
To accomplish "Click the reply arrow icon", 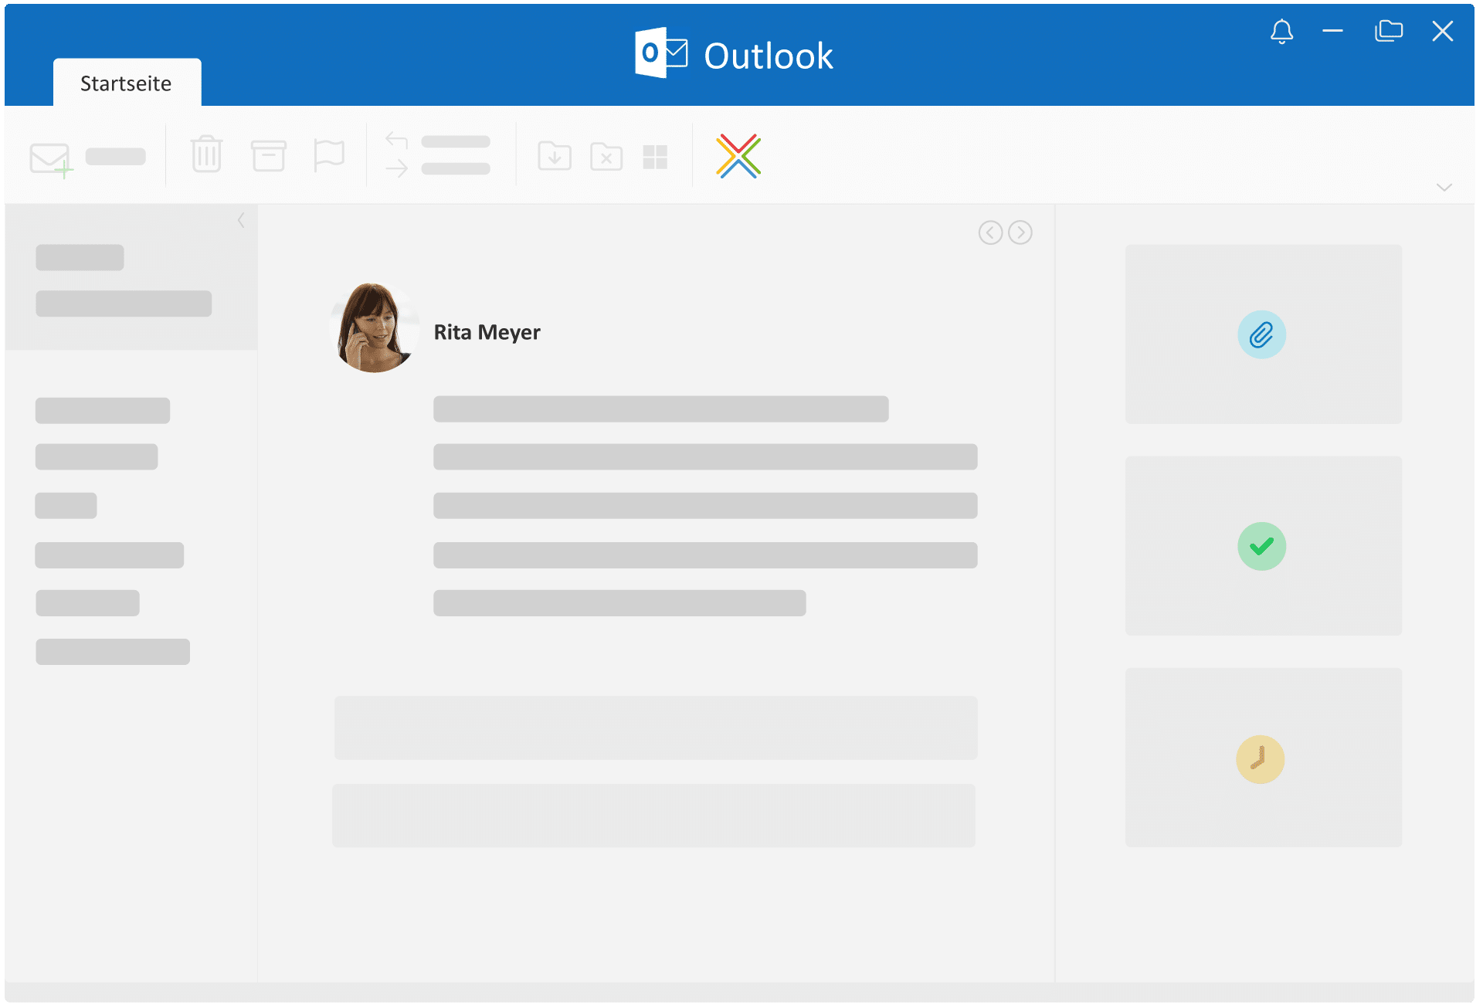I will (396, 141).
